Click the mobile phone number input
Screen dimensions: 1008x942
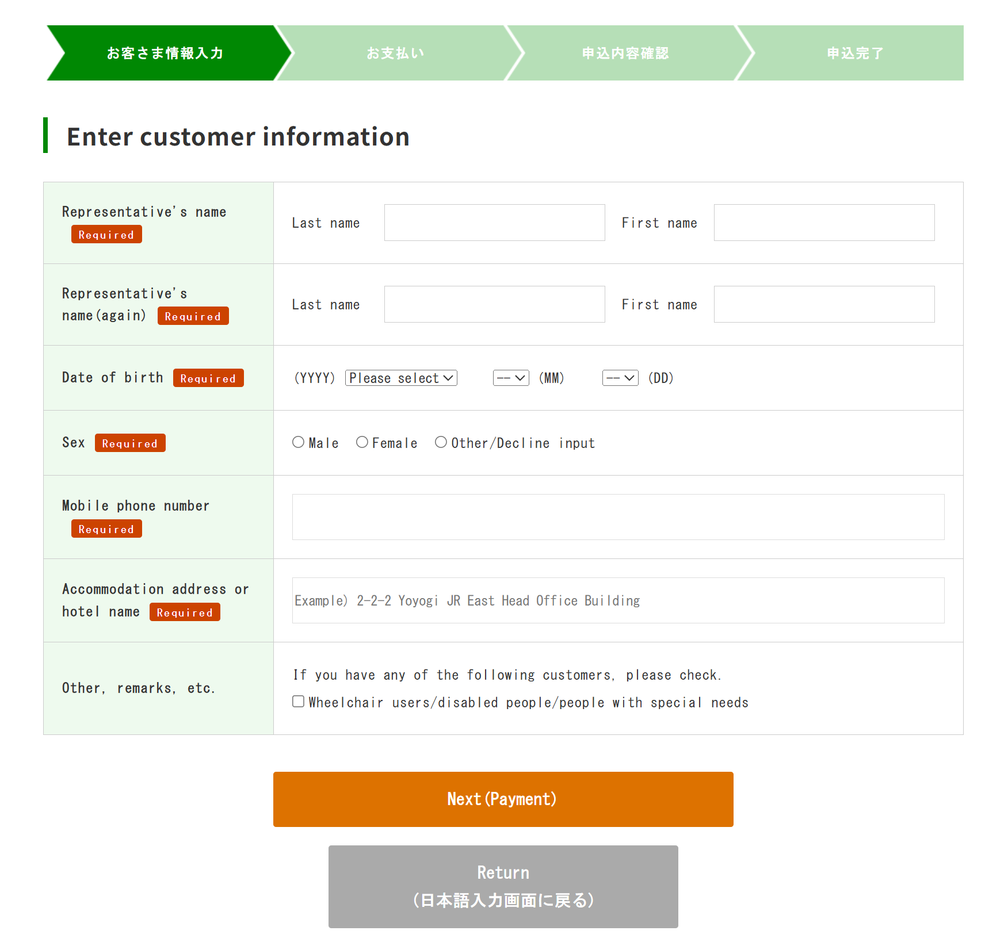[618, 517]
